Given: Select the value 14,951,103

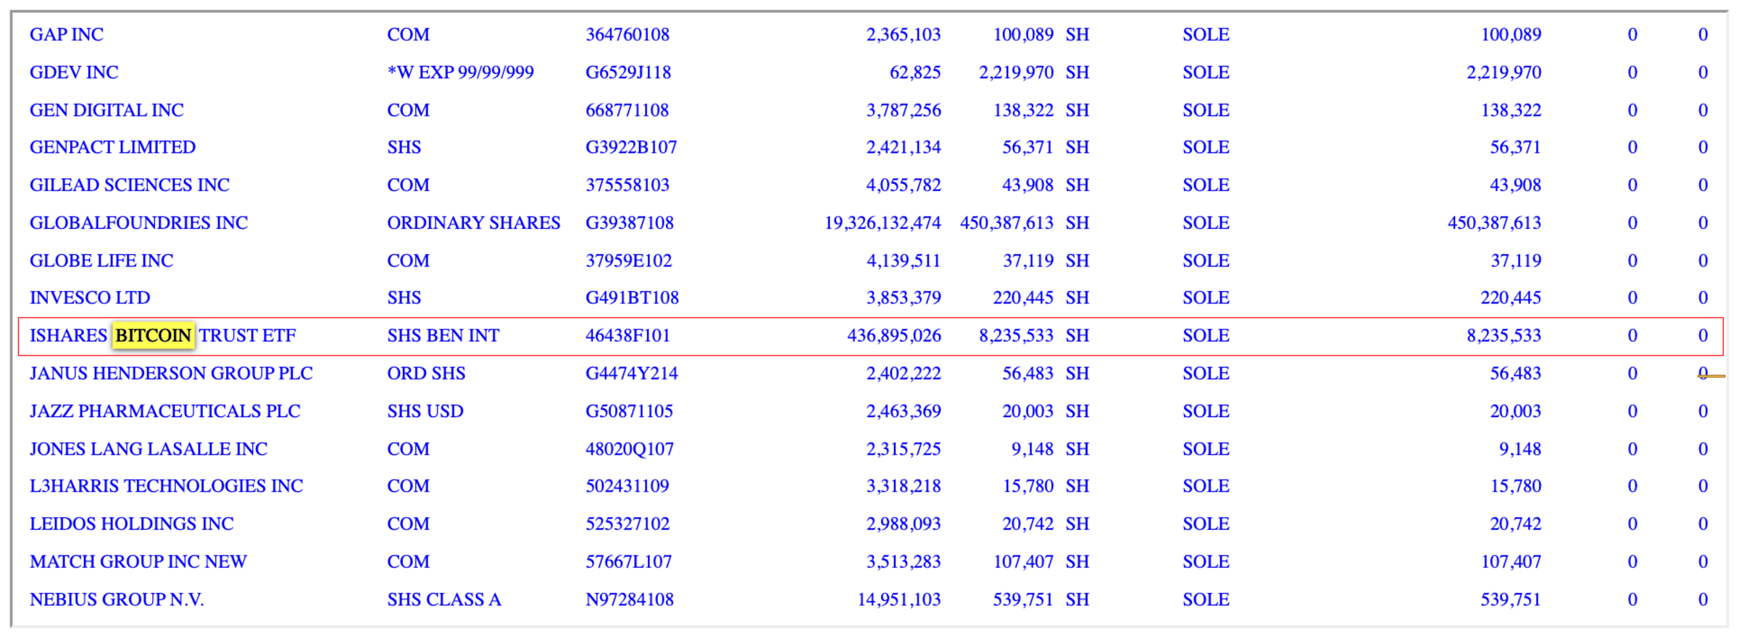Looking at the screenshot, I should pyautogui.click(x=899, y=600).
